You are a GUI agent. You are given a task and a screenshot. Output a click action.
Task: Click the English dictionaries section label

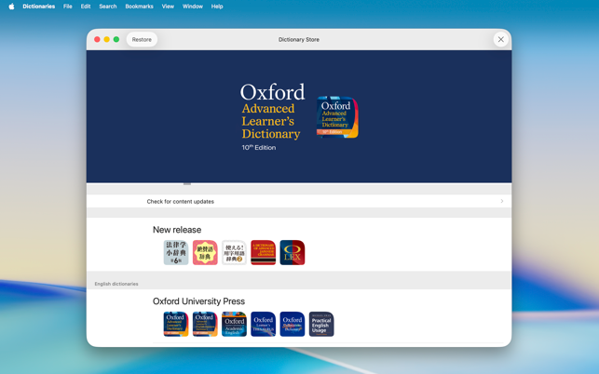click(116, 284)
